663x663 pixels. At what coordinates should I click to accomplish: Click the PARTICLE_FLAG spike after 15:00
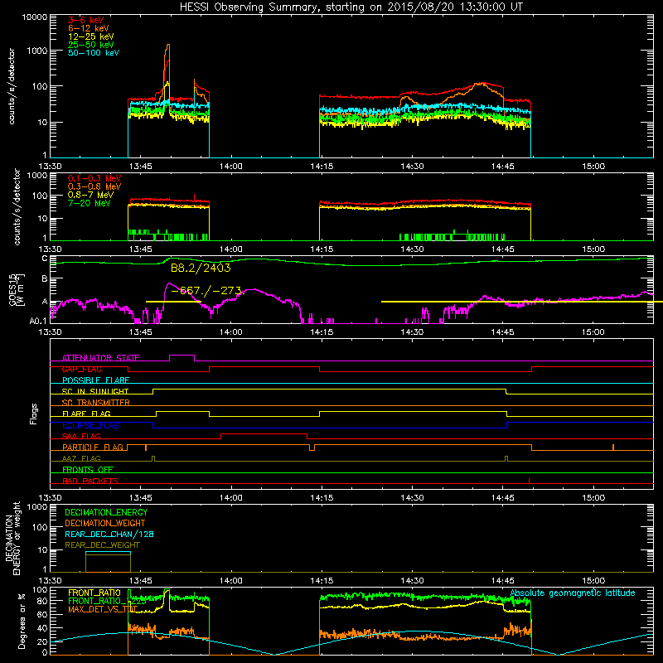point(613,447)
